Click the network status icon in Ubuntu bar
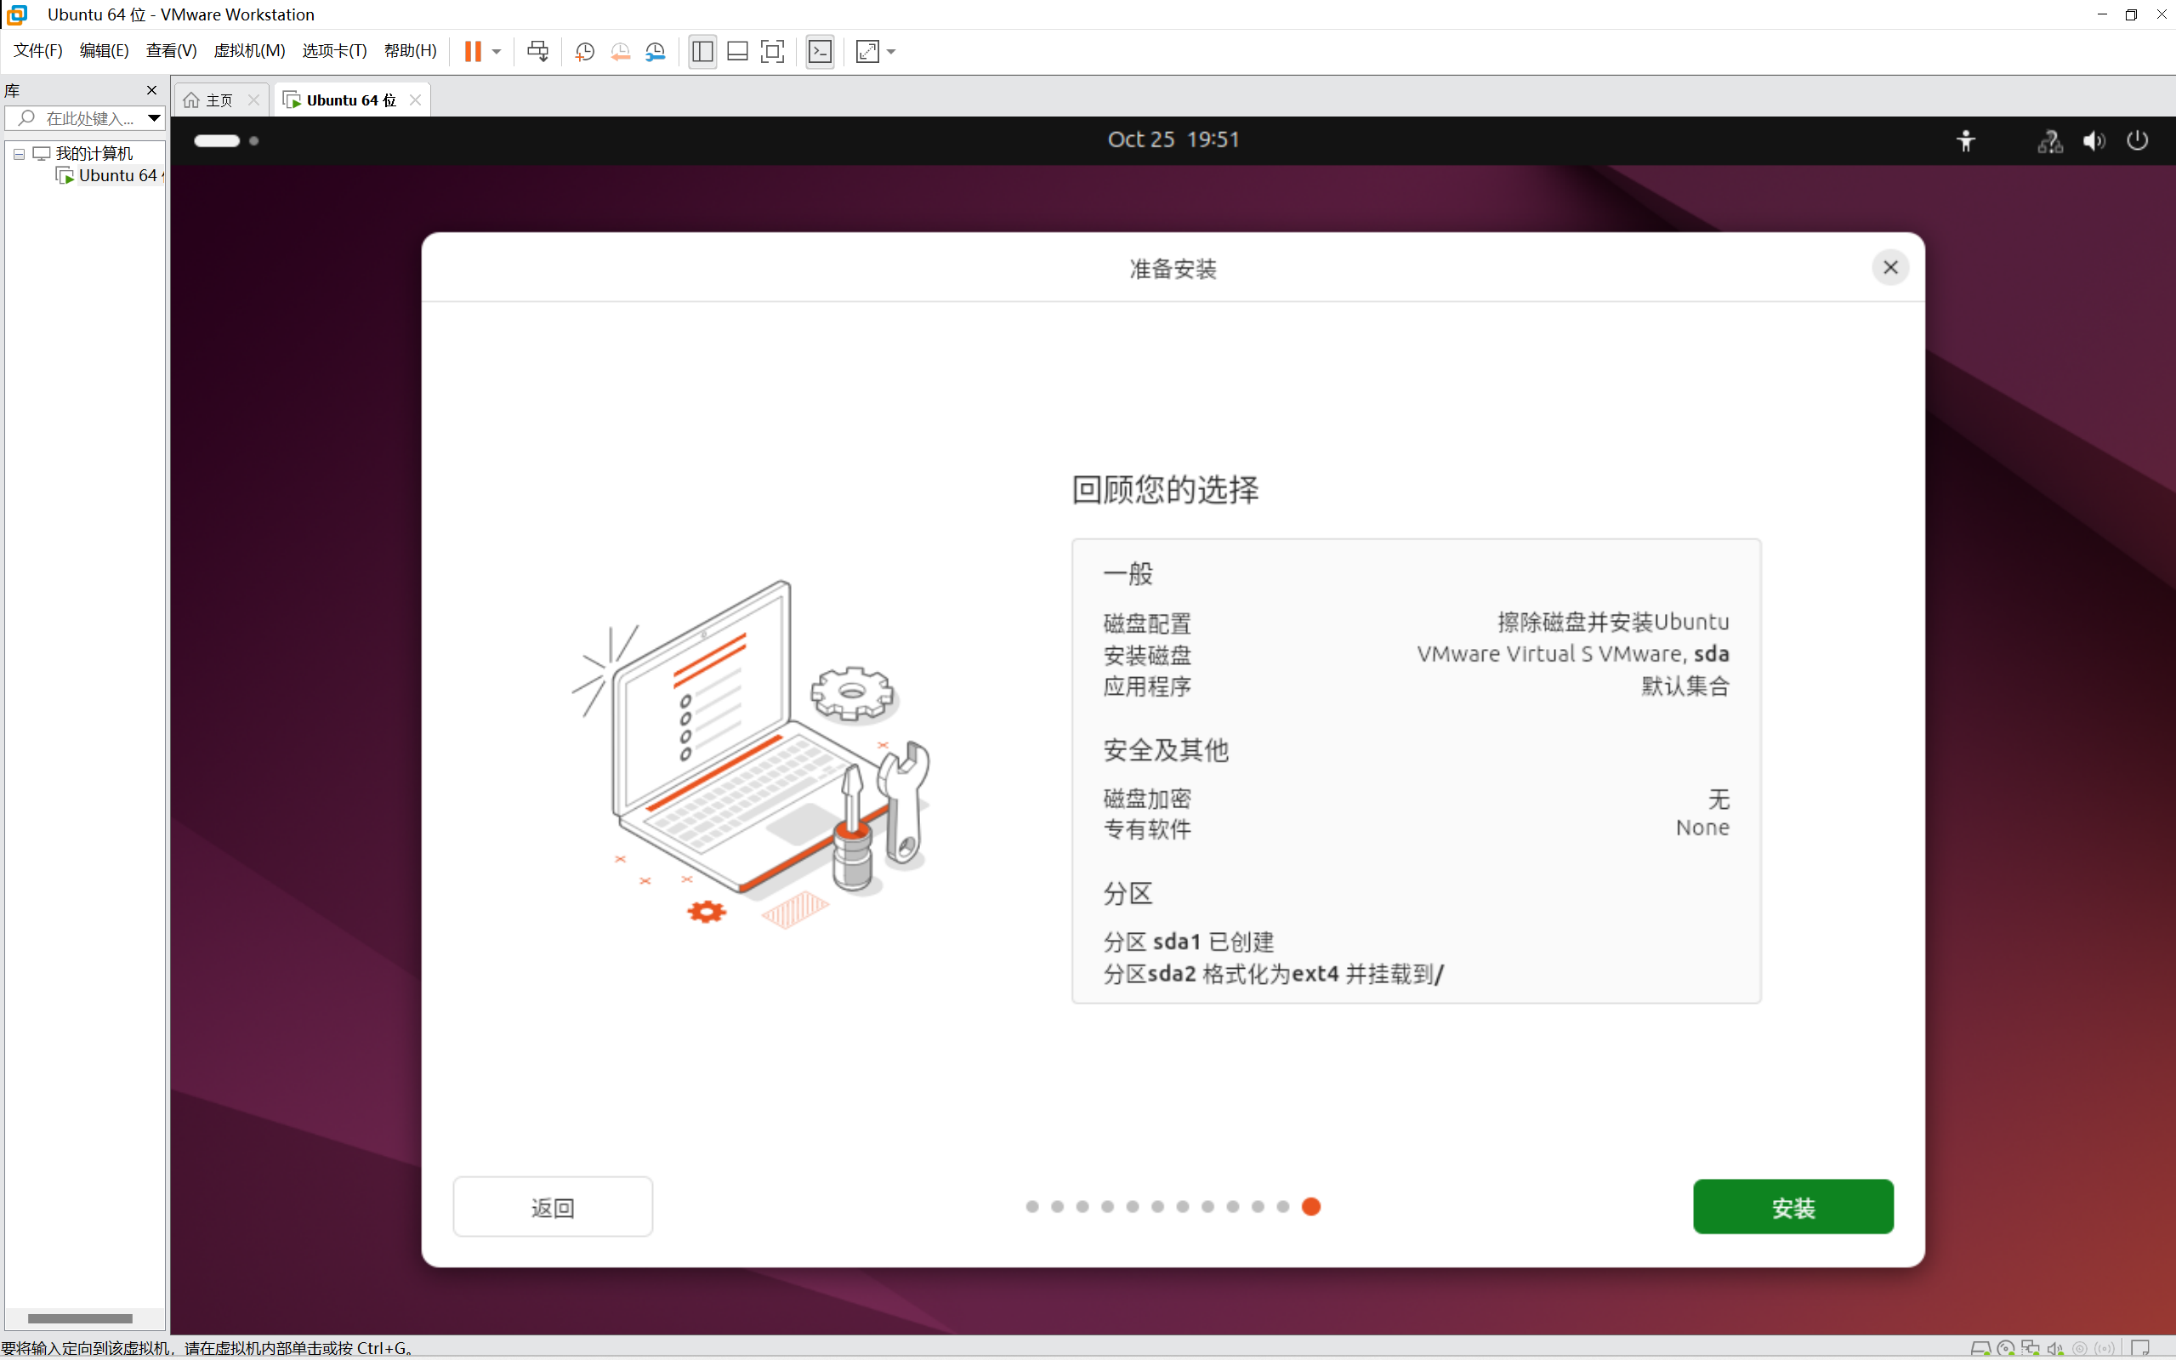The height and width of the screenshot is (1360, 2176). pos(2049,141)
